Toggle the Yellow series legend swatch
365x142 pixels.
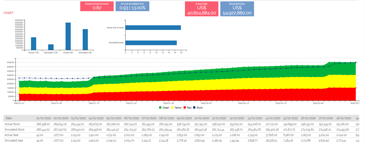click(x=172, y=108)
